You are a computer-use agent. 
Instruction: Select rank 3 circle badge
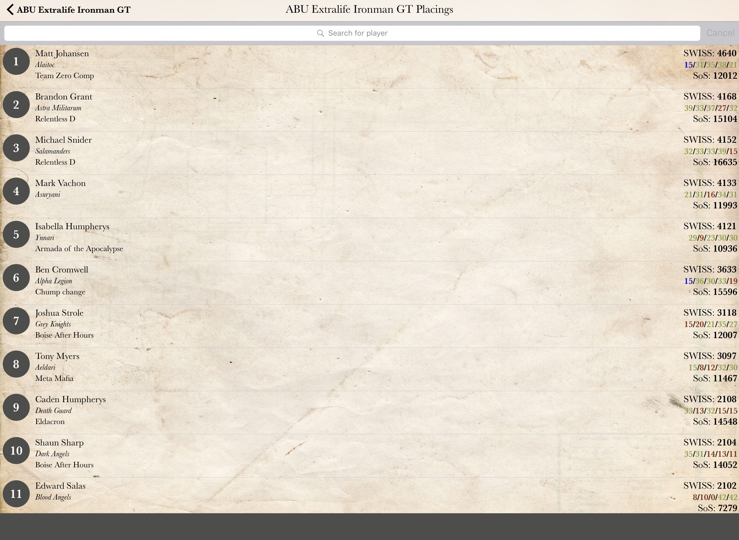16,148
